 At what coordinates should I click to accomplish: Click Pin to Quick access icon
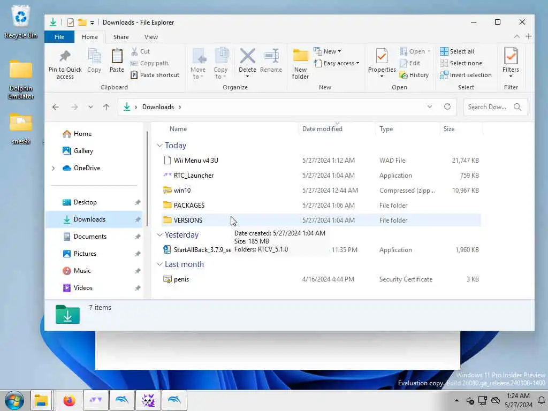(x=65, y=56)
